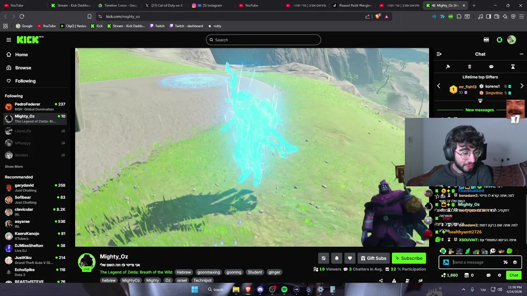The height and width of the screenshot is (296, 527).
Task: Collapse the Lifetime top Gifters section
Action: pos(480,101)
